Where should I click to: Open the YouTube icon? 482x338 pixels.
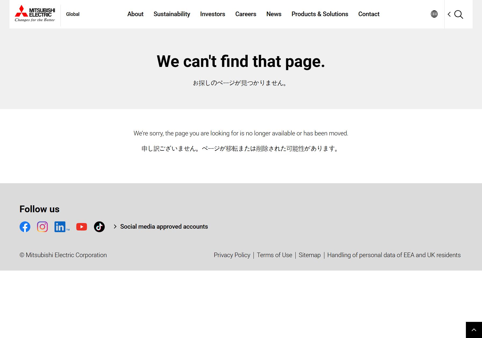[x=82, y=227]
